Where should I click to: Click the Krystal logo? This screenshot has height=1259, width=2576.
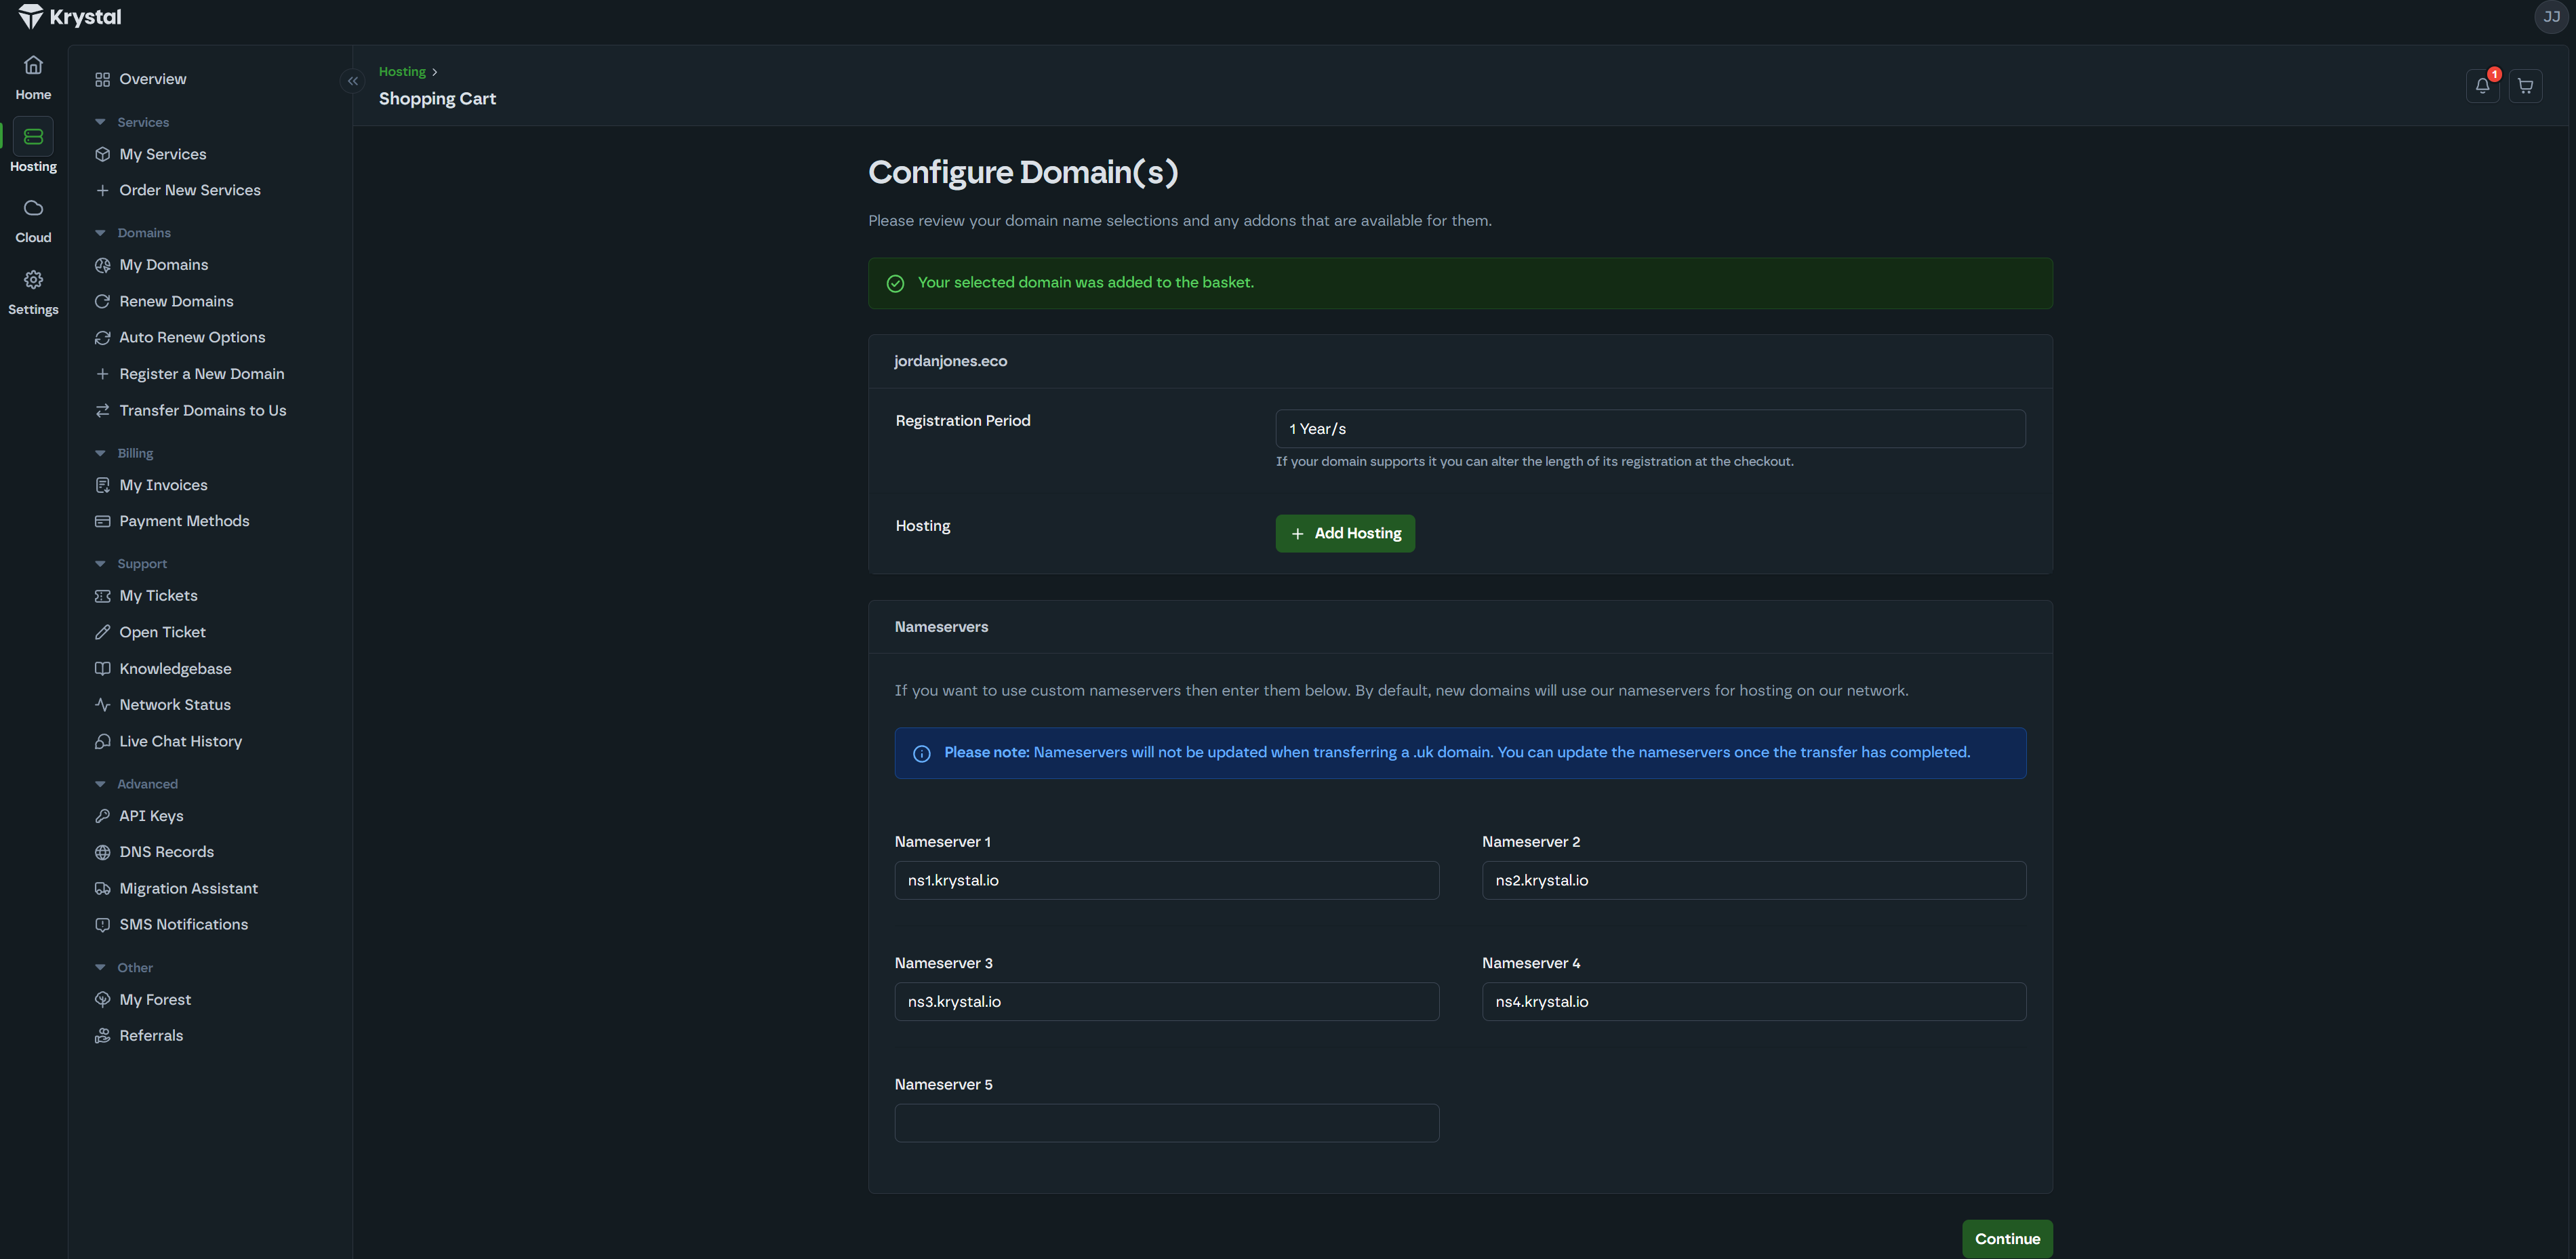(70, 17)
